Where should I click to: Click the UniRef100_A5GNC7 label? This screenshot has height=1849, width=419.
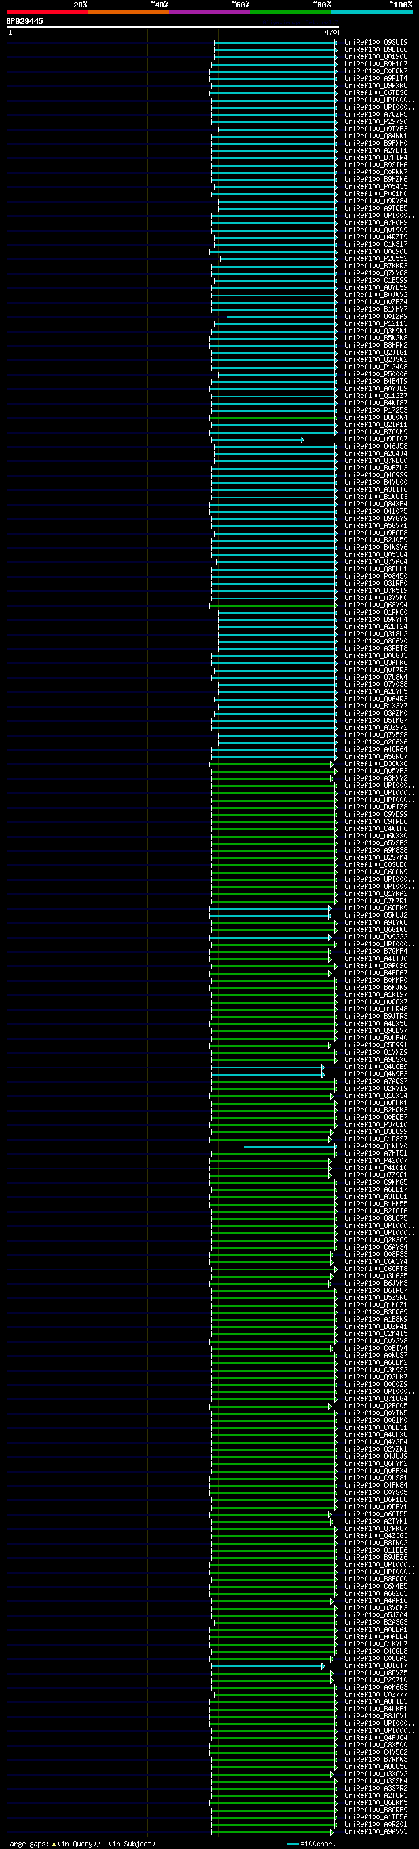coord(375,756)
